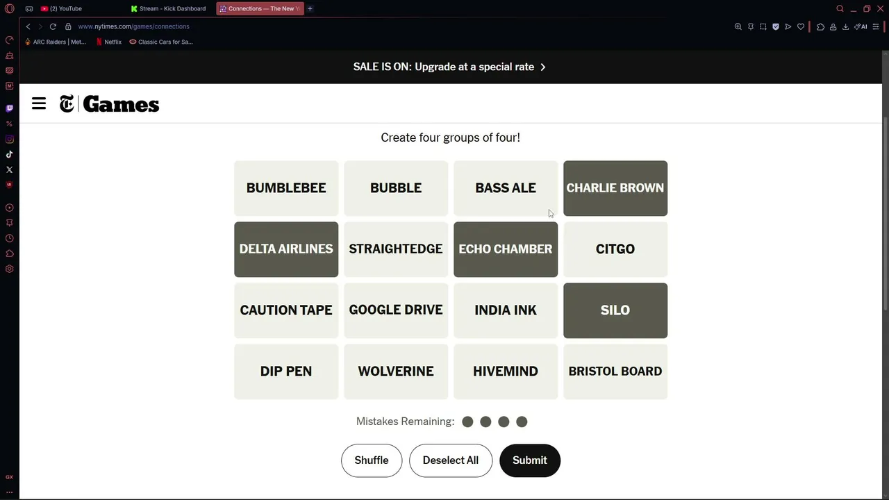Deselect the CHARLIE BROWN tile
889x500 pixels.
click(615, 188)
